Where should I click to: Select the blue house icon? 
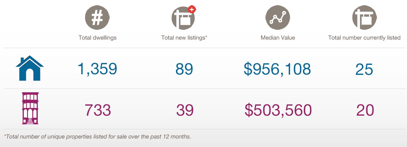coord(30,68)
